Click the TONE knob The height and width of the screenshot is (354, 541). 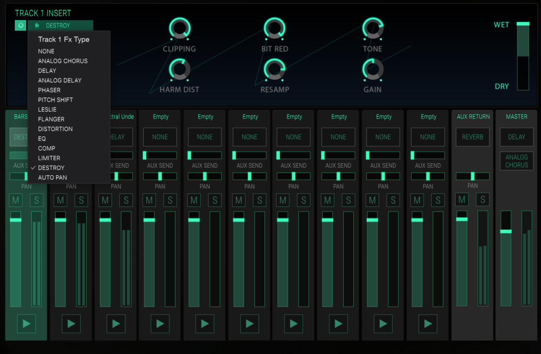tap(373, 29)
